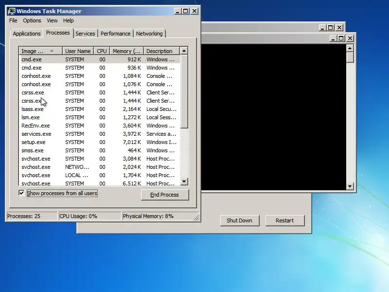
Task: Switch to the Services tab
Action: (85, 34)
